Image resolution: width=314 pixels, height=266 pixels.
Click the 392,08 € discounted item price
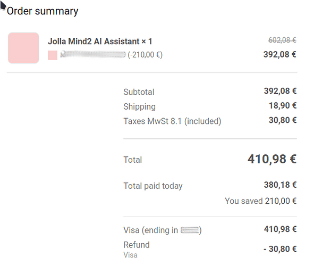coord(280,54)
